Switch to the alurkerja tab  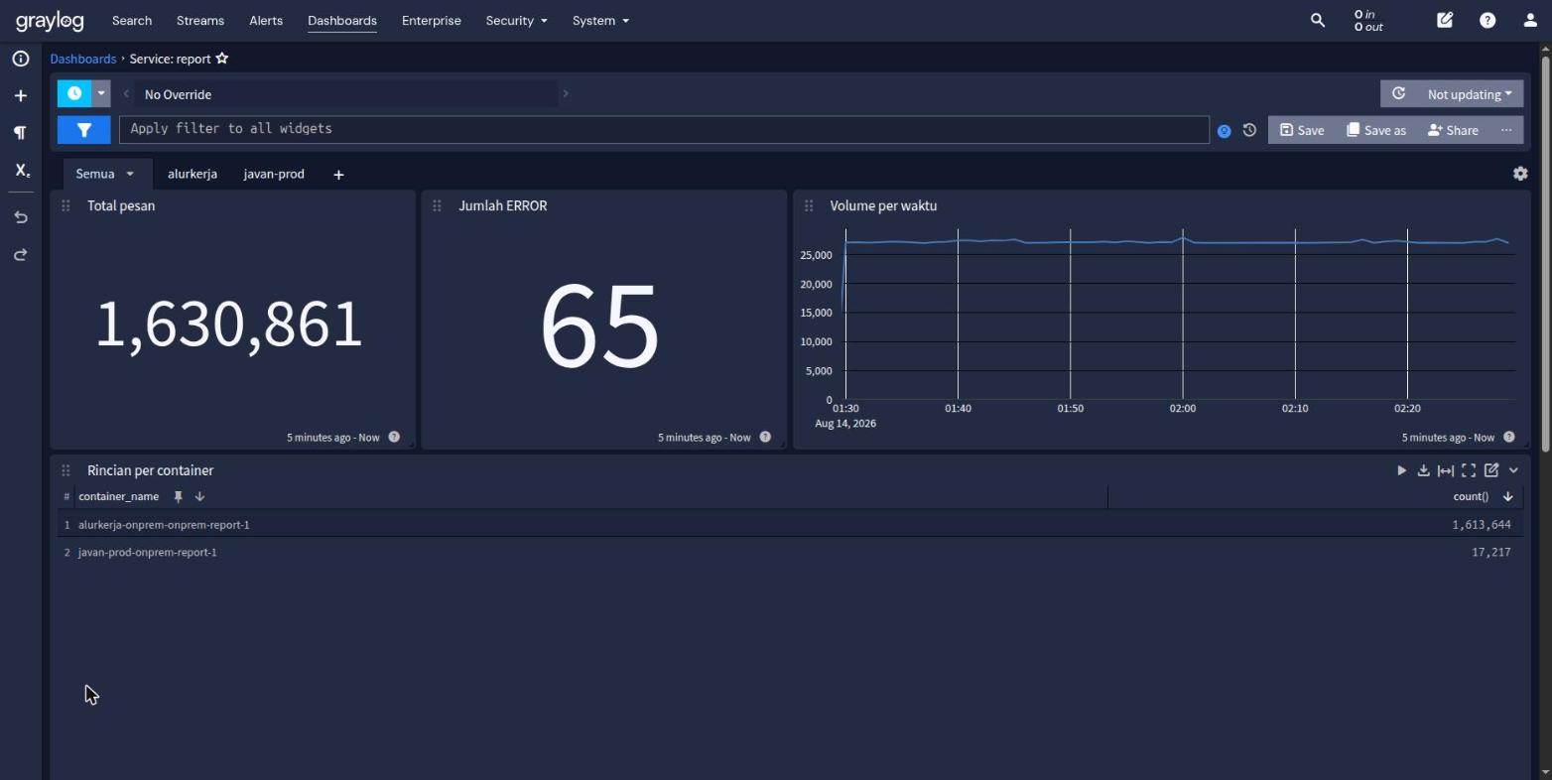coord(193,174)
